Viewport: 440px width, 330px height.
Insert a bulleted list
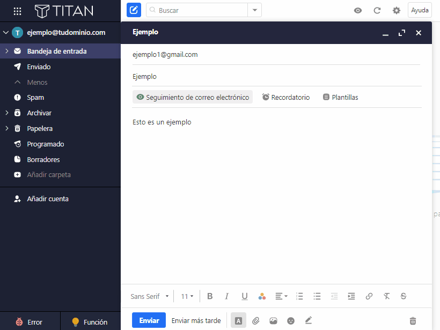click(x=317, y=296)
